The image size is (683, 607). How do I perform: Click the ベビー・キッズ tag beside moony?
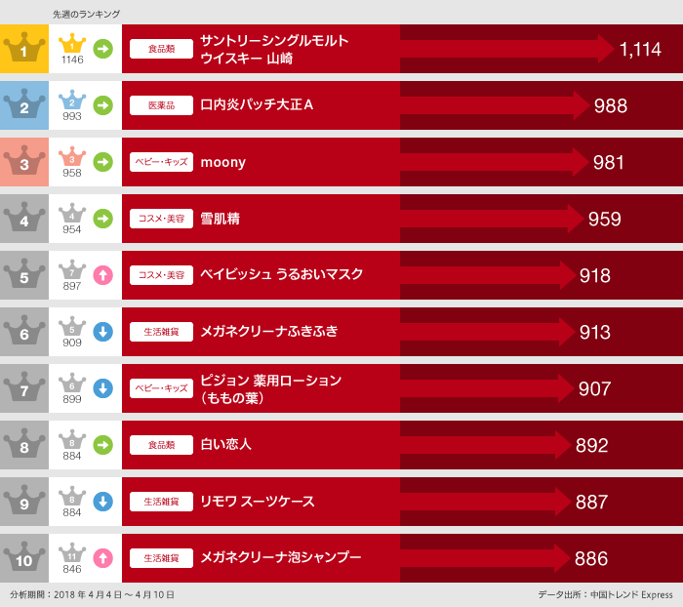pyautogui.click(x=161, y=162)
